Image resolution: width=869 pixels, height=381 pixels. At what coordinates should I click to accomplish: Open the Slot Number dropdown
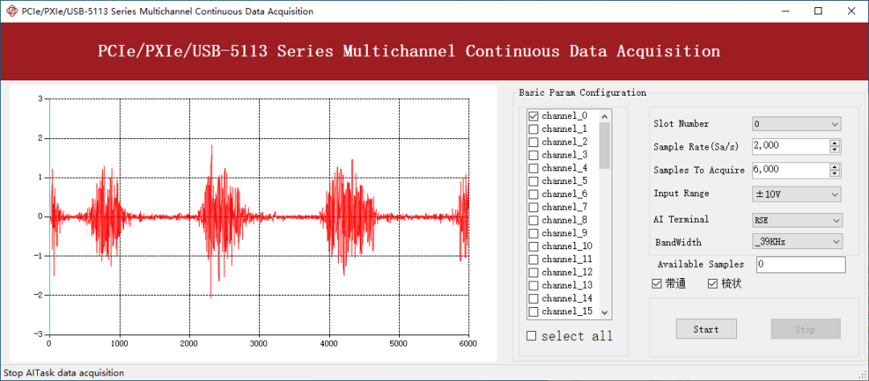[797, 124]
